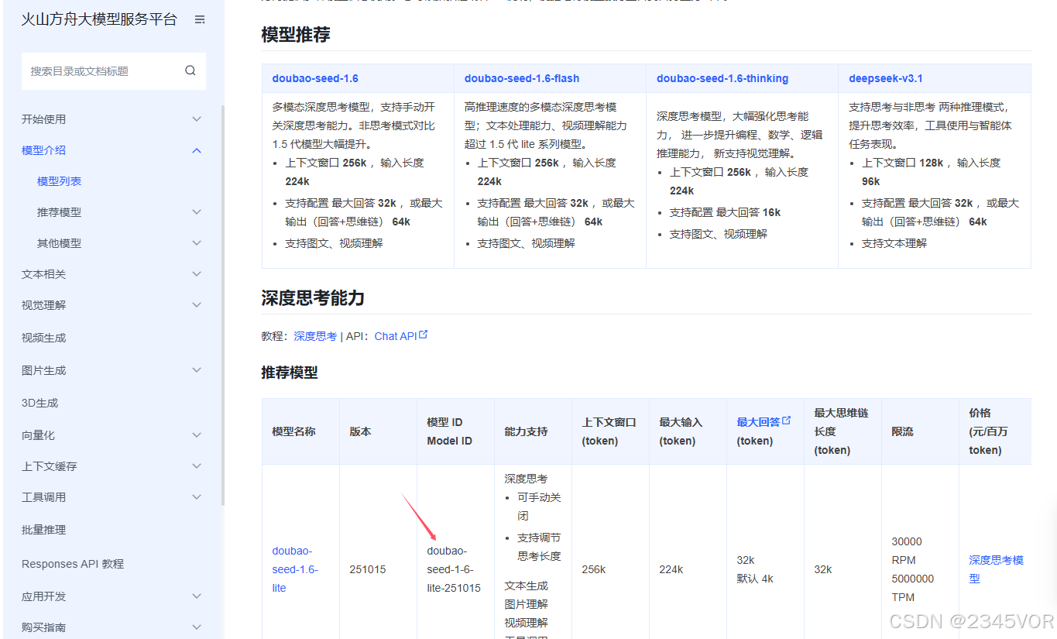Open the doubao-seed-1.6-flash card link
This screenshot has width=1057, height=639.
pos(522,78)
